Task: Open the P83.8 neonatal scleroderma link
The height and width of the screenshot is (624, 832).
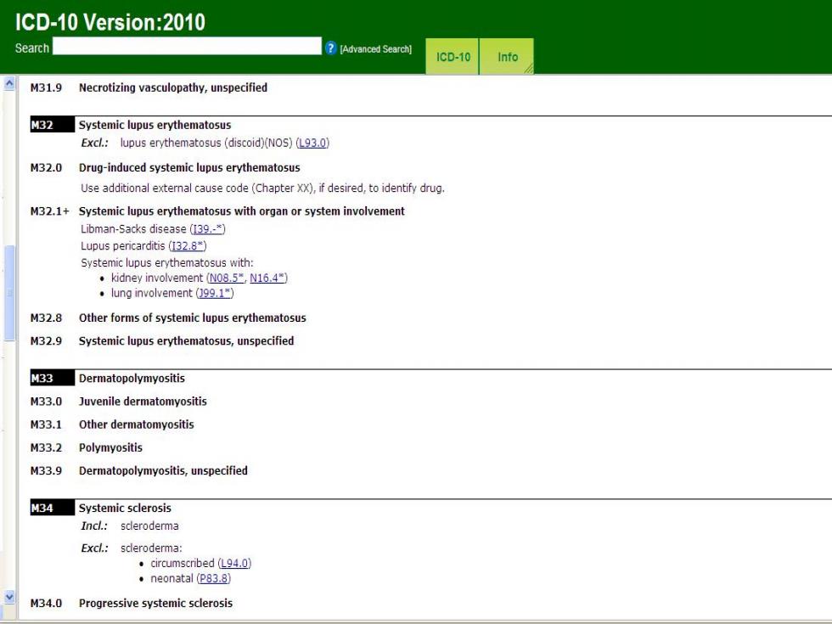Action: [x=214, y=578]
